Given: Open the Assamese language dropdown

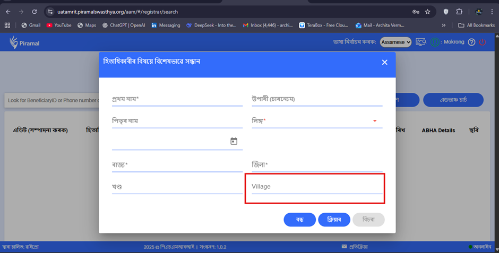Looking at the screenshot, I should click(396, 42).
